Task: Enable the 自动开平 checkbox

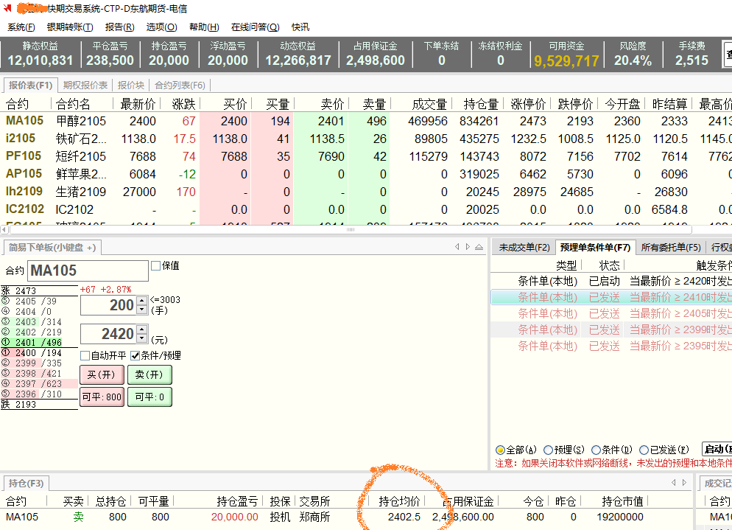Action: click(x=85, y=356)
